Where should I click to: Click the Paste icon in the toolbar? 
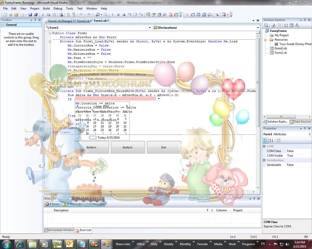(x=54, y=14)
